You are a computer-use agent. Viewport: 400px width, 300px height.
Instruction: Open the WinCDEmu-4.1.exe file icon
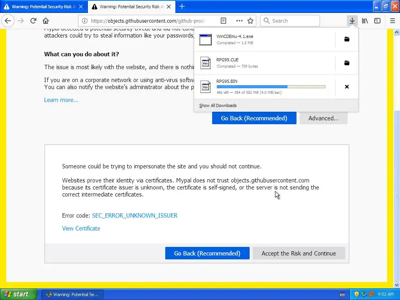[205, 39]
